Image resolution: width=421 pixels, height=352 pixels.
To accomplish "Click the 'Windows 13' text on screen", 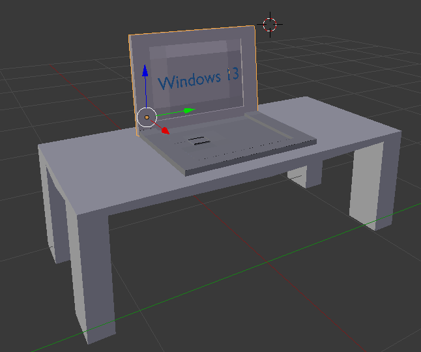I will pos(198,78).
